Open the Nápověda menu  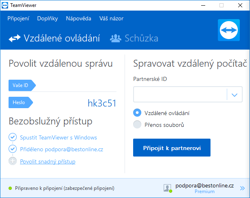pos(79,19)
